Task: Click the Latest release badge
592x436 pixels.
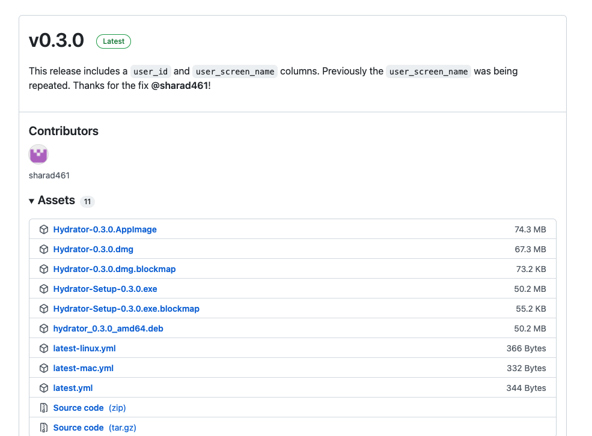Action: 113,41
